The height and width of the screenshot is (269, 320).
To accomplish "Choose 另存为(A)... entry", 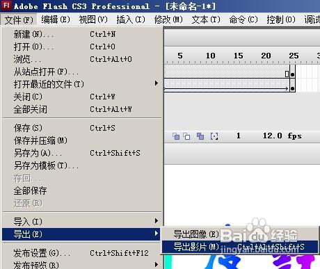I will click(81, 153).
